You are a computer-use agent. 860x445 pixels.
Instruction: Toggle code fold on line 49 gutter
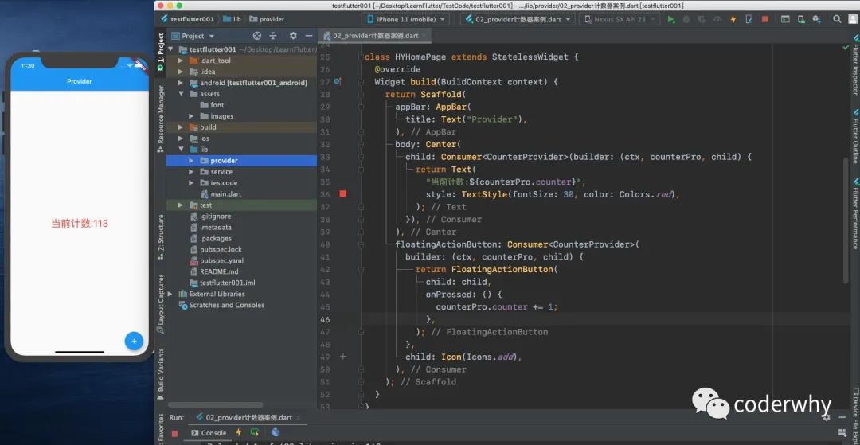343,357
